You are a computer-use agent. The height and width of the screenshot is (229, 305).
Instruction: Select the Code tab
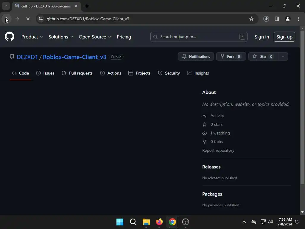(x=21, y=73)
